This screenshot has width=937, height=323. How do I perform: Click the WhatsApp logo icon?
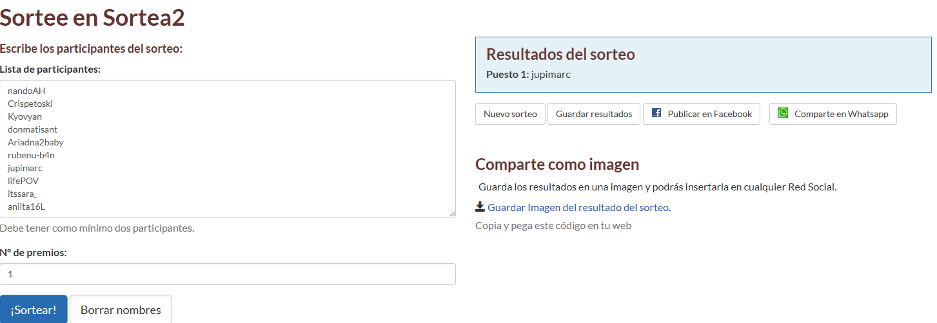(783, 113)
